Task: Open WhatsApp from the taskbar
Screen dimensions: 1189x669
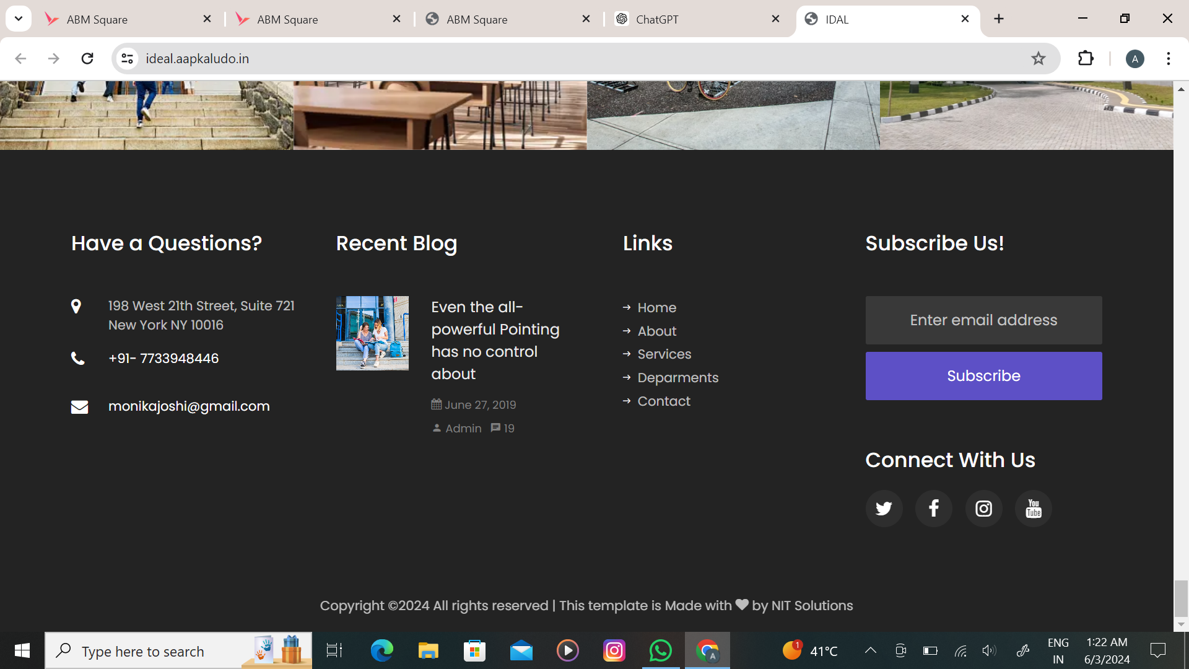Action: [660, 650]
